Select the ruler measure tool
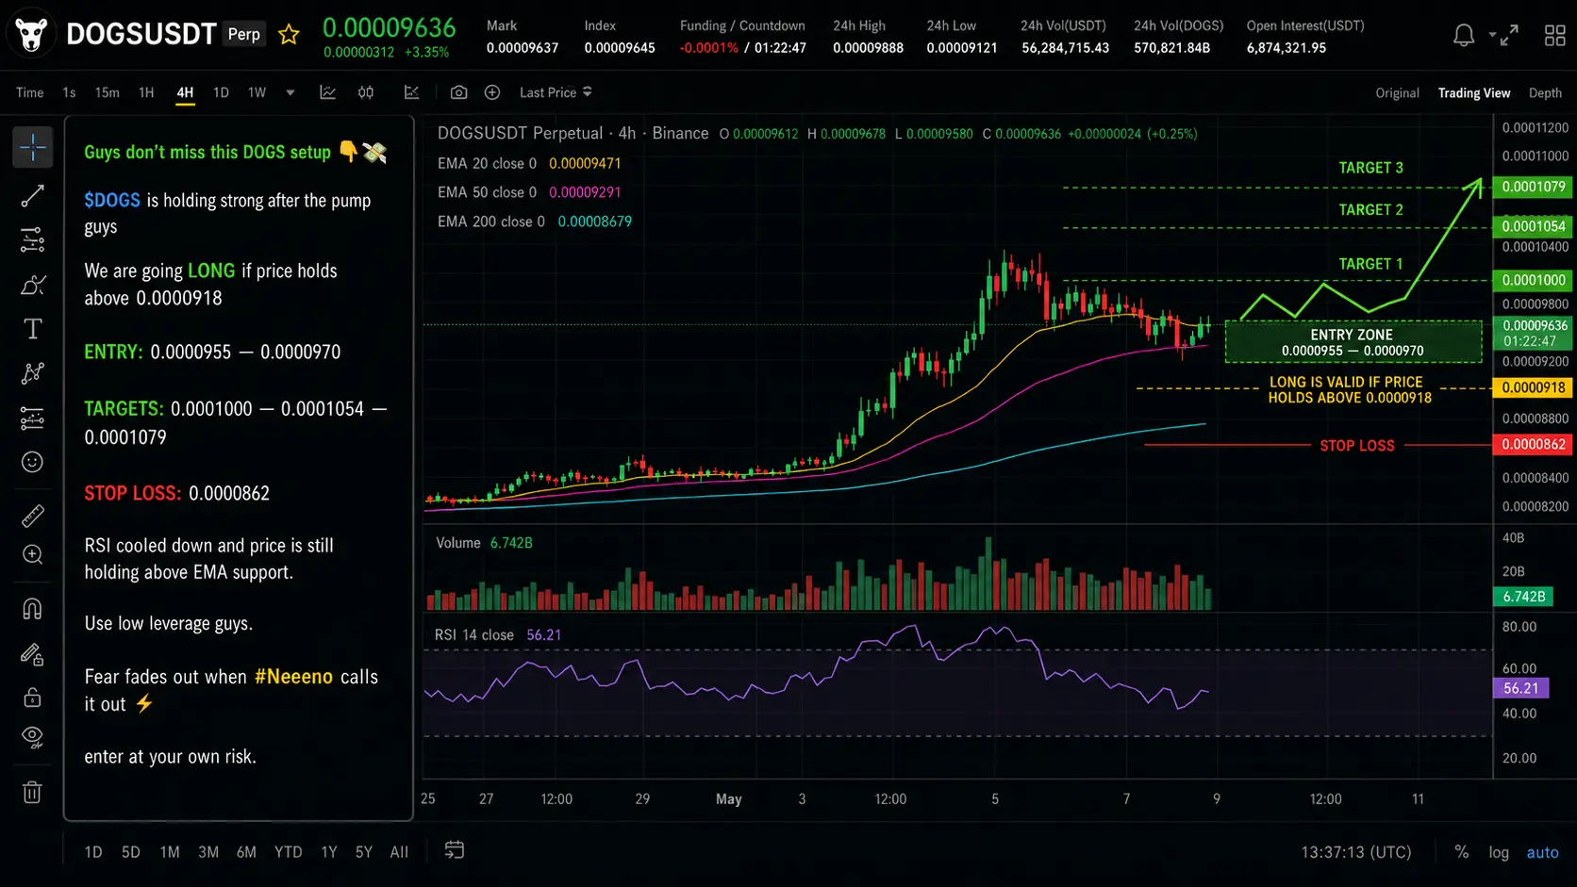1577x887 pixels. (x=32, y=516)
